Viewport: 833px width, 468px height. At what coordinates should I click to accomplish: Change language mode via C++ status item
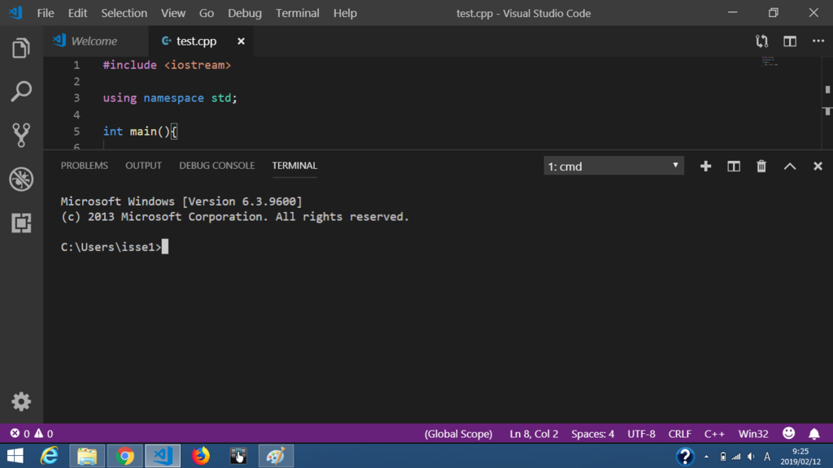coord(714,434)
